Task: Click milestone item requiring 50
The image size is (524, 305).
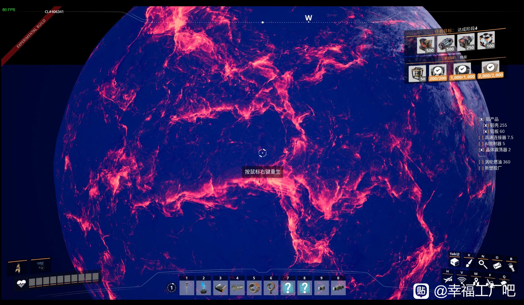Action: coord(417,73)
